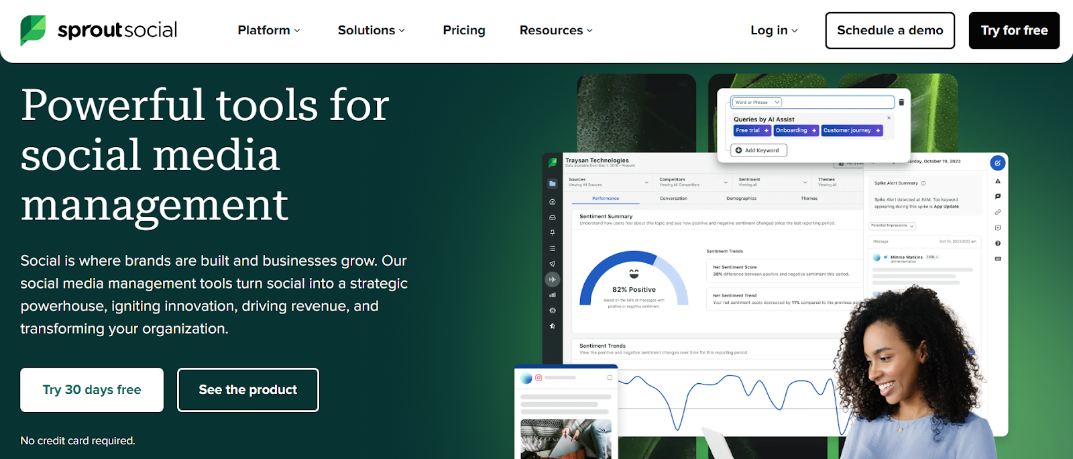Open the Log in dropdown
This screenshot has height=459, width=1073.
(774, 30)
